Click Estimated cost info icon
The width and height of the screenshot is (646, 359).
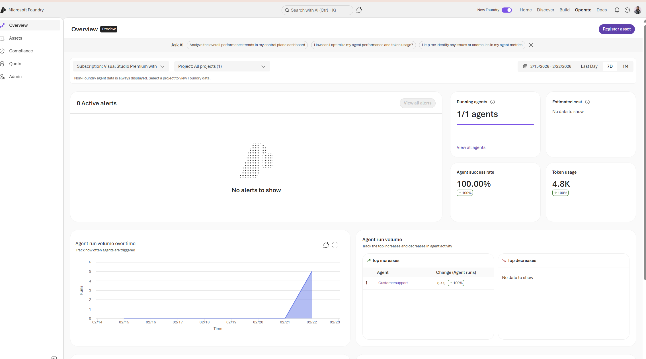pyautogui.click(x=587, y=102)
